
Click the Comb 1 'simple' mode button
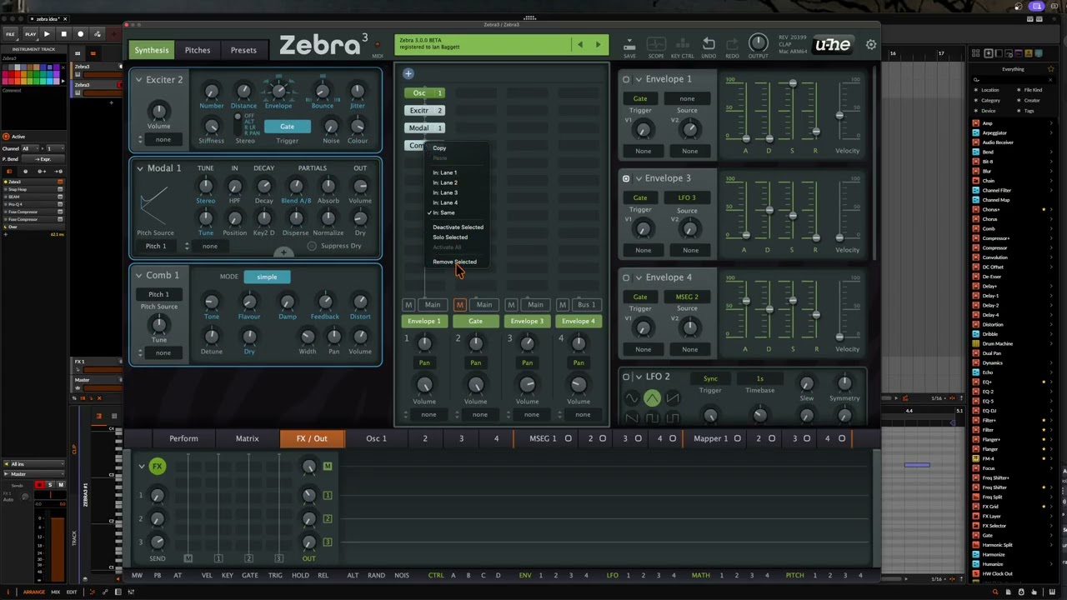(267, 277)
